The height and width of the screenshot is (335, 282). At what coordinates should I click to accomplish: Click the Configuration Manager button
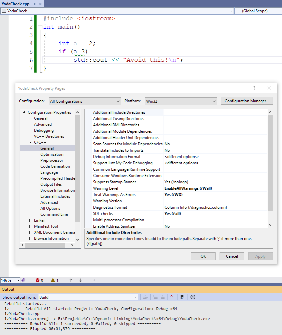pyautogui.click(x=247, y=101)
